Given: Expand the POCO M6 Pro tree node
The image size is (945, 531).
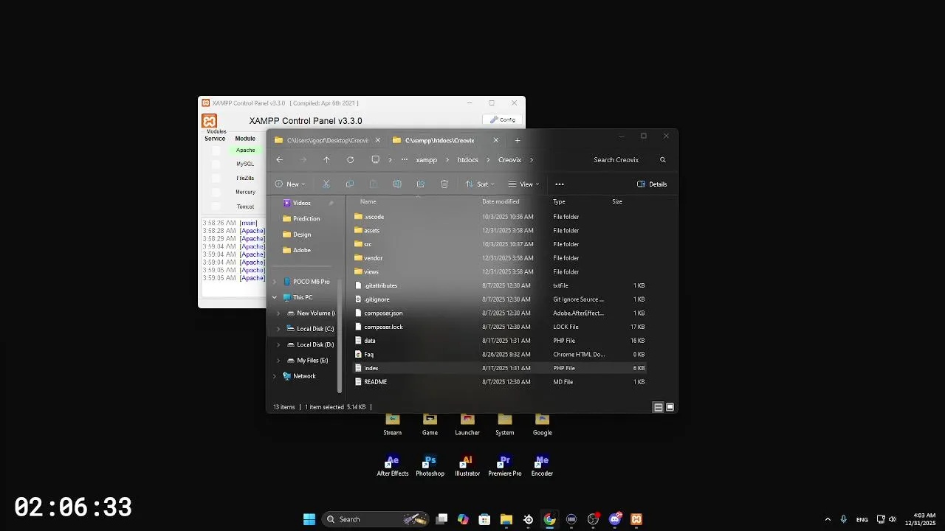Looking at the screenshot, I should click(275, 282).
